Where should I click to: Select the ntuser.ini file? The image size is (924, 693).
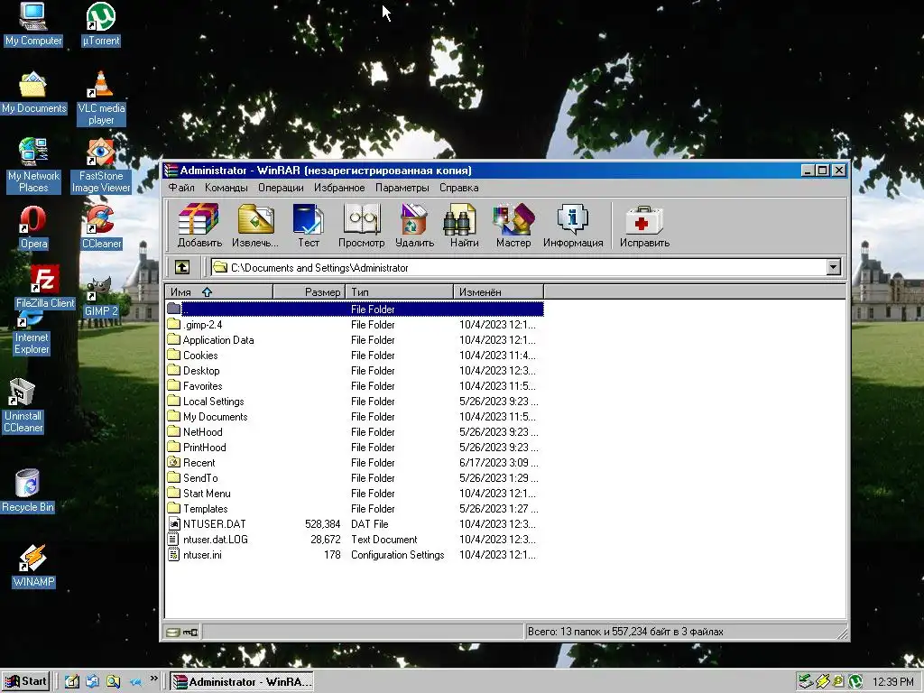tap(354, 555)
